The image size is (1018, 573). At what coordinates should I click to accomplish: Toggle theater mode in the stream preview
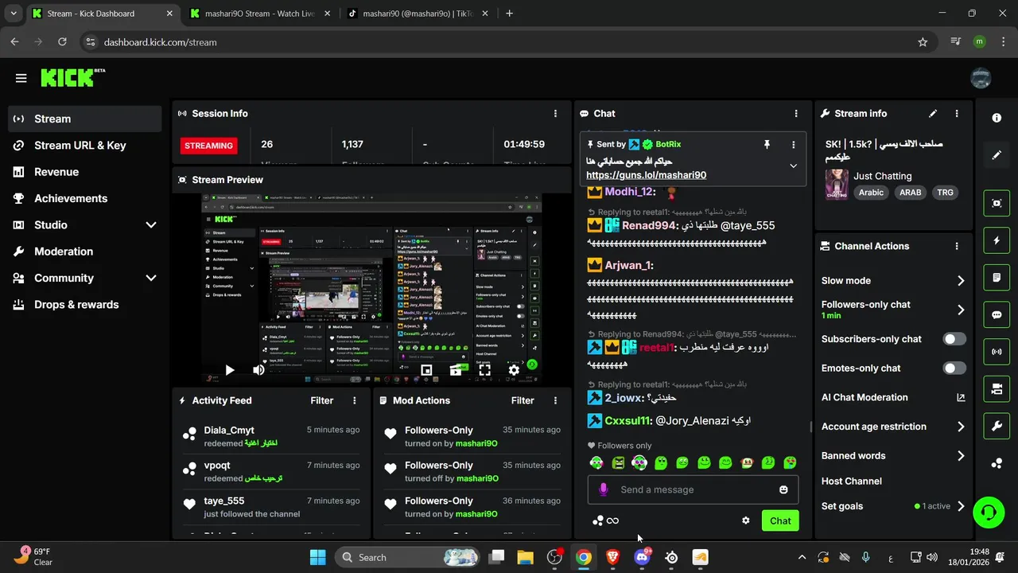(456, 370)
